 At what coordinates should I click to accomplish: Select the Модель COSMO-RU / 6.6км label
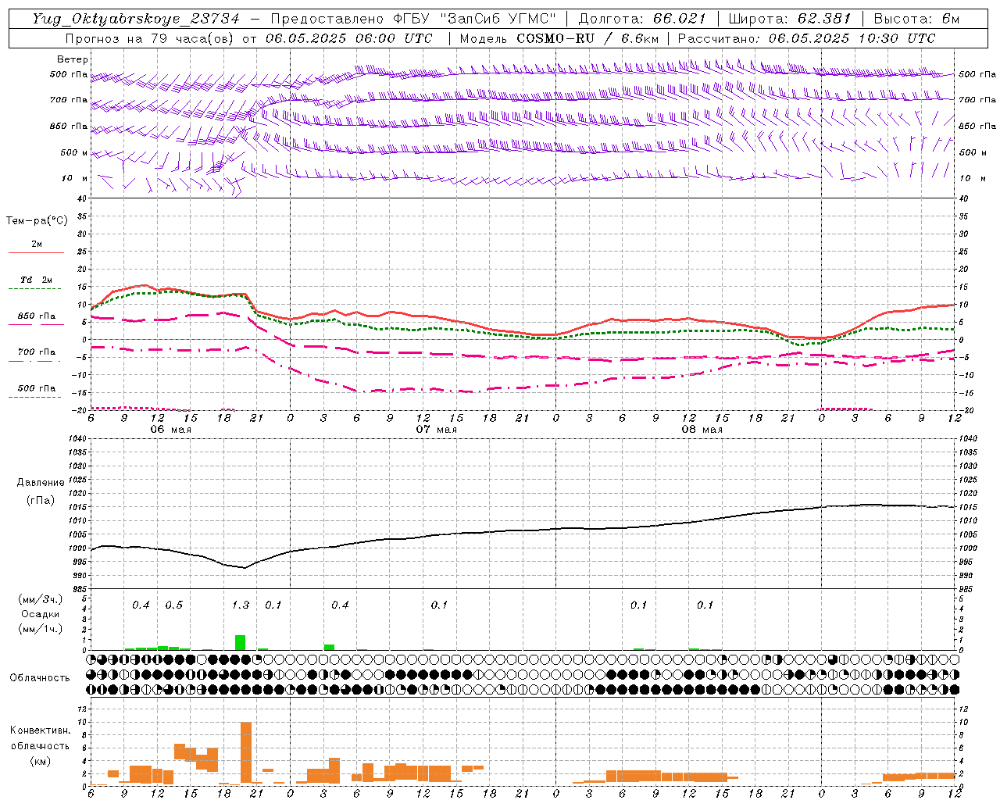559,38
